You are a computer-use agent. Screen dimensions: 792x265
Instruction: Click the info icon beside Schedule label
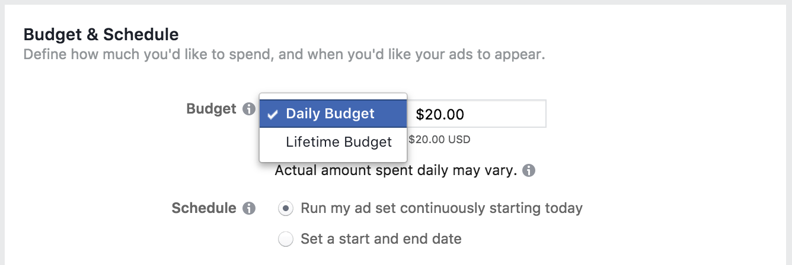(249, 208)
